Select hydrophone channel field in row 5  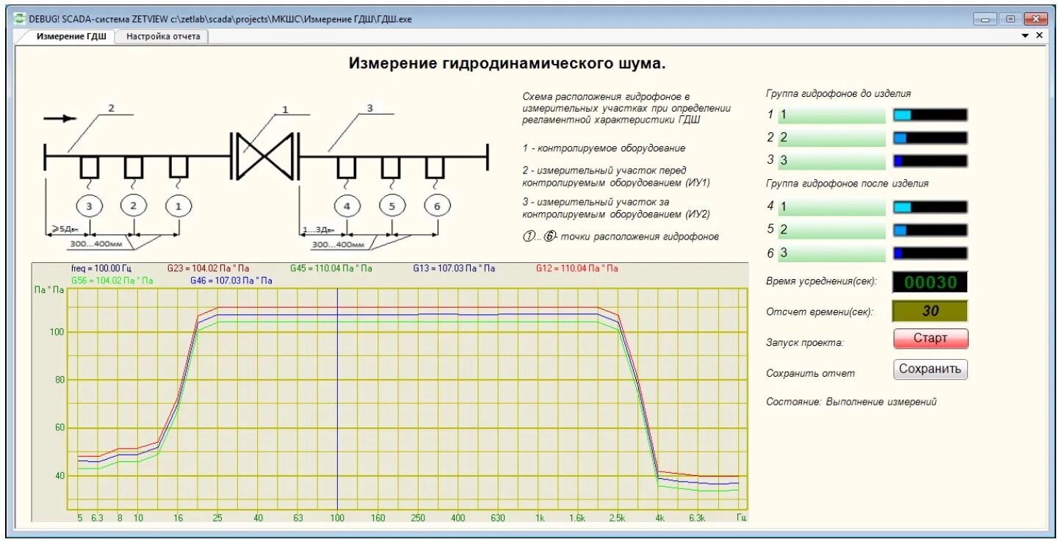pos(831,230)
